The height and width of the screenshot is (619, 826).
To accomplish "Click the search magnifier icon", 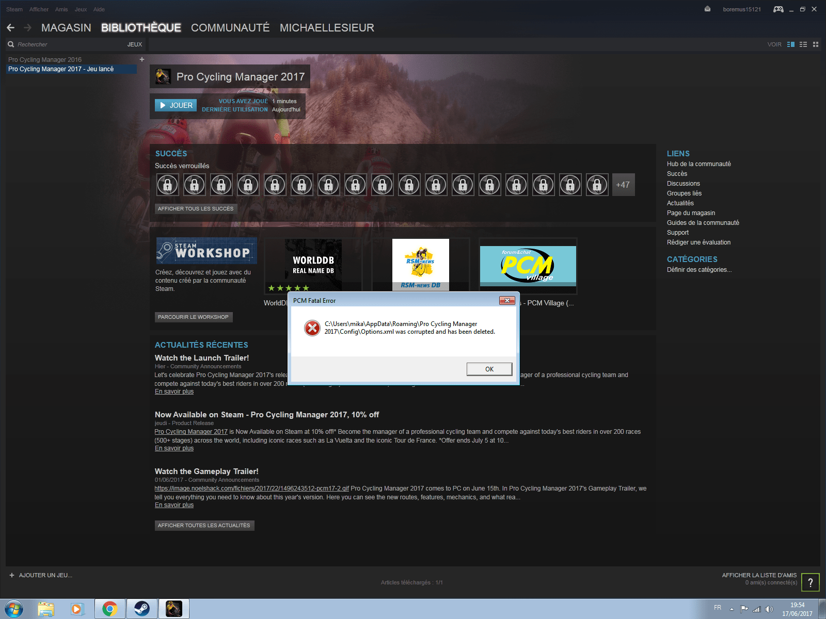I will click(11, 44).
